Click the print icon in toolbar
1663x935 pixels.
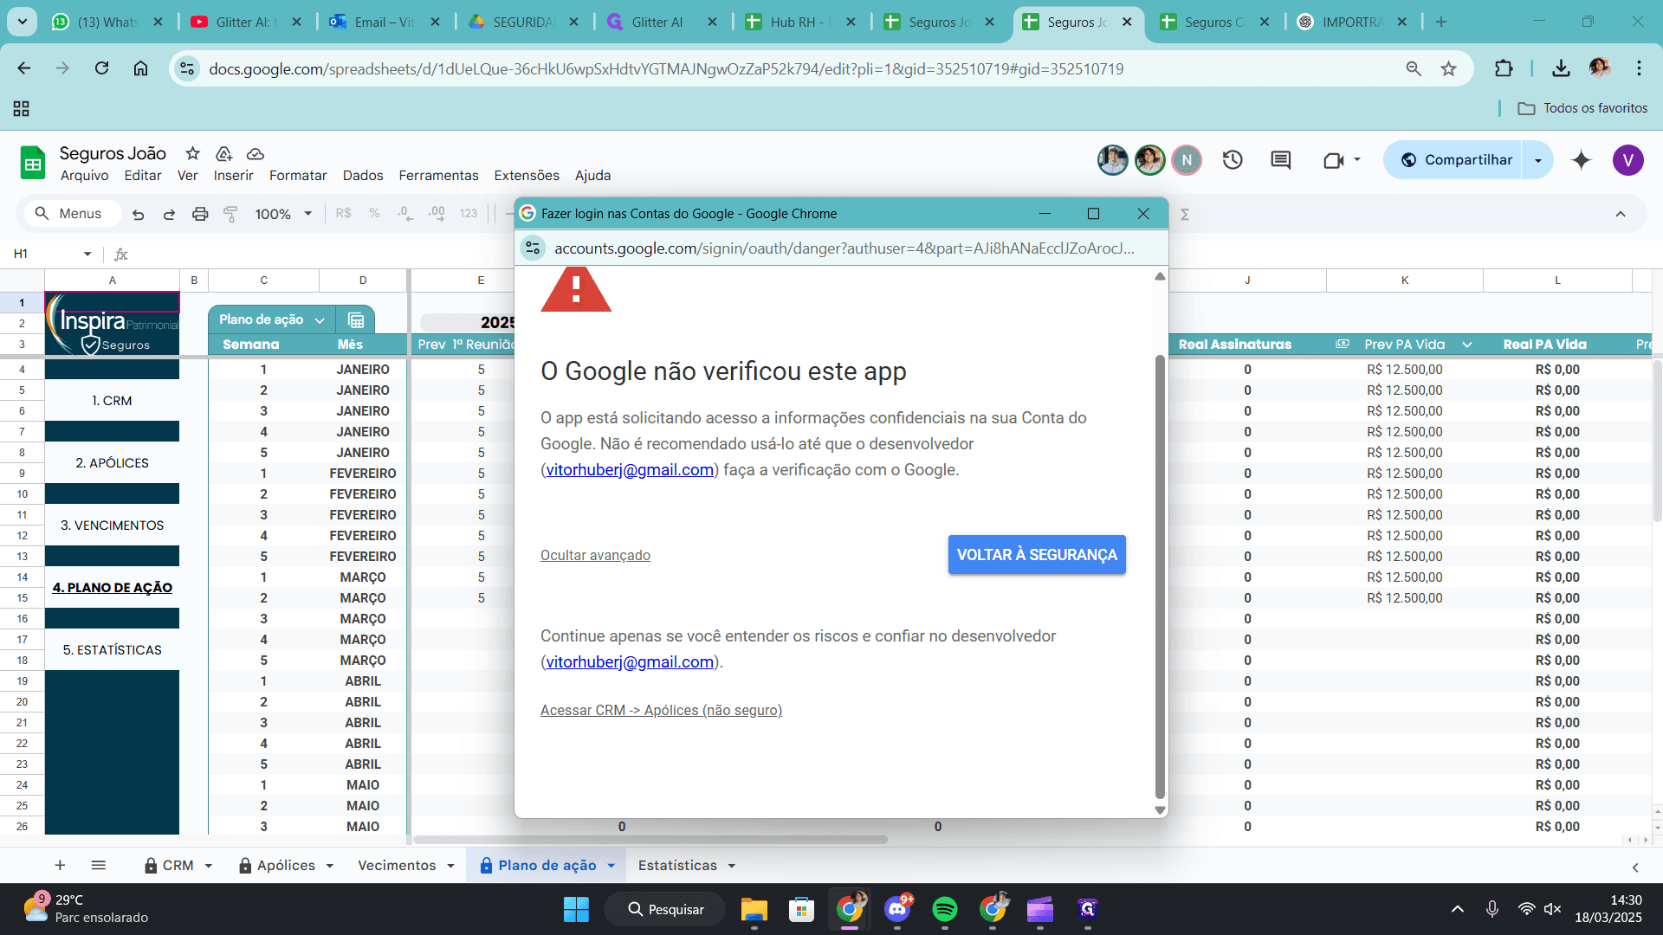[200, 214]
